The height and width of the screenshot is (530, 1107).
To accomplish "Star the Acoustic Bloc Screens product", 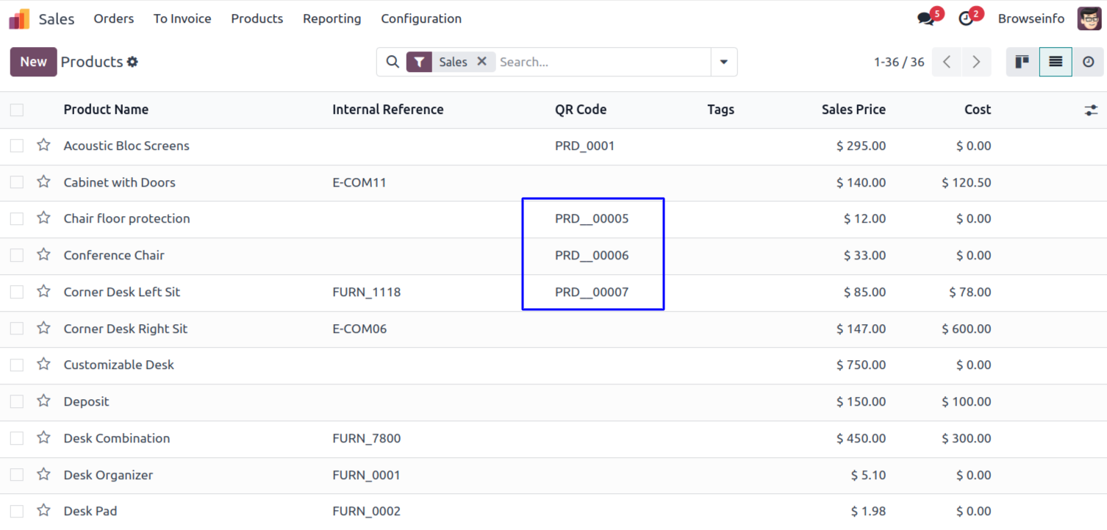I will (44, 146).
